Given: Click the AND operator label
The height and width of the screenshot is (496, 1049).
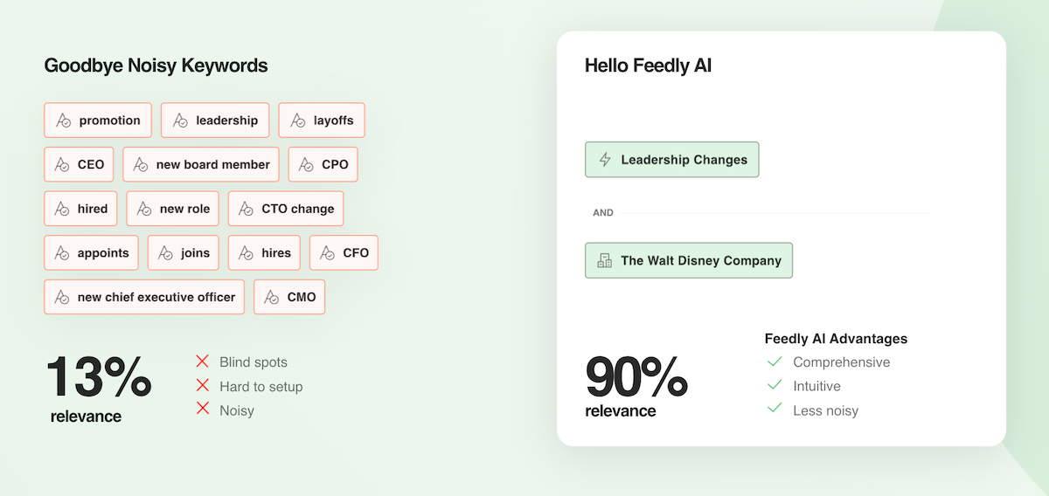Looking at the screenshot, I should (x=603, y=212).
